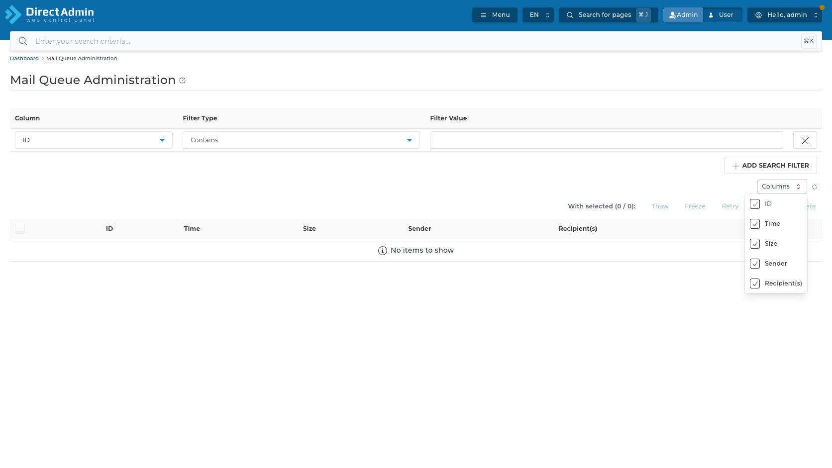The height and width of the screenshot is (468, 832).
Task: Sort by the Recipient(s) column header
Action: 578,229
